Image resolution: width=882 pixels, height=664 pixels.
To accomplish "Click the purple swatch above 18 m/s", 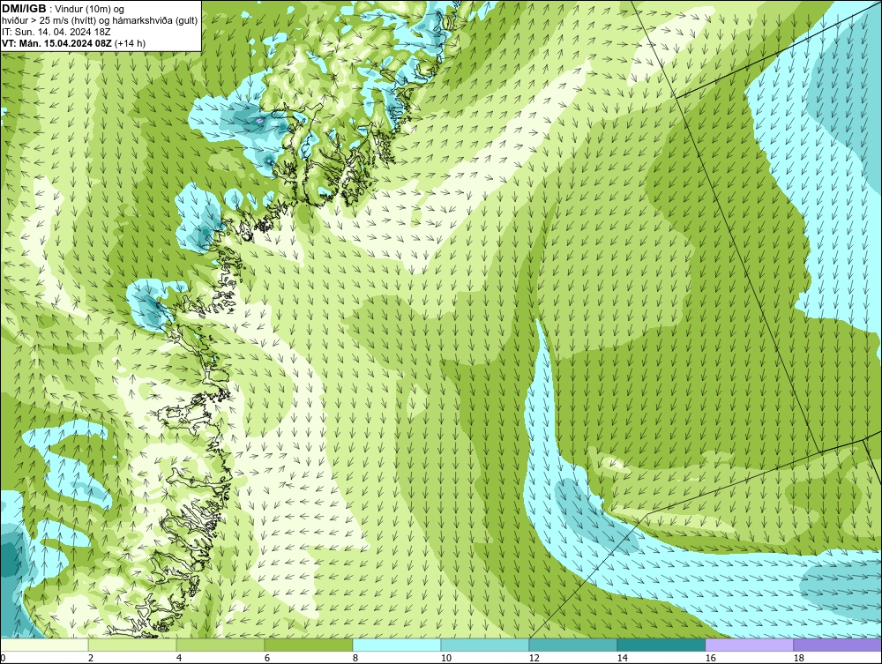I will 838,645.
